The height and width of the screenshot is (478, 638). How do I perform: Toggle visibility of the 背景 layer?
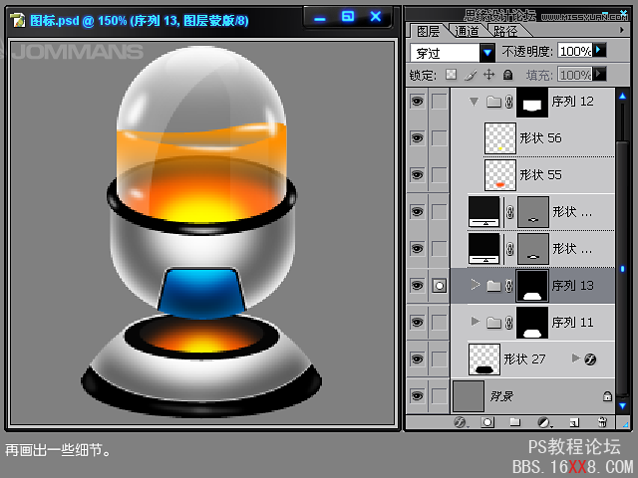417,395
